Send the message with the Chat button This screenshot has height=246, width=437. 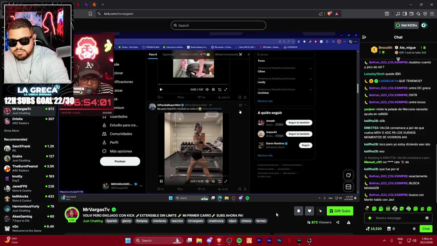426,229
